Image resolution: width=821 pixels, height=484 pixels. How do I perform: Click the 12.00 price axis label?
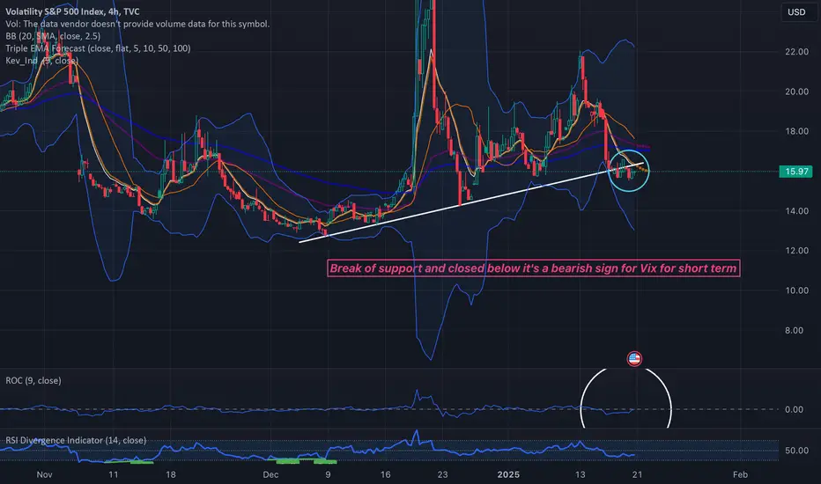(x=796, y=251)
